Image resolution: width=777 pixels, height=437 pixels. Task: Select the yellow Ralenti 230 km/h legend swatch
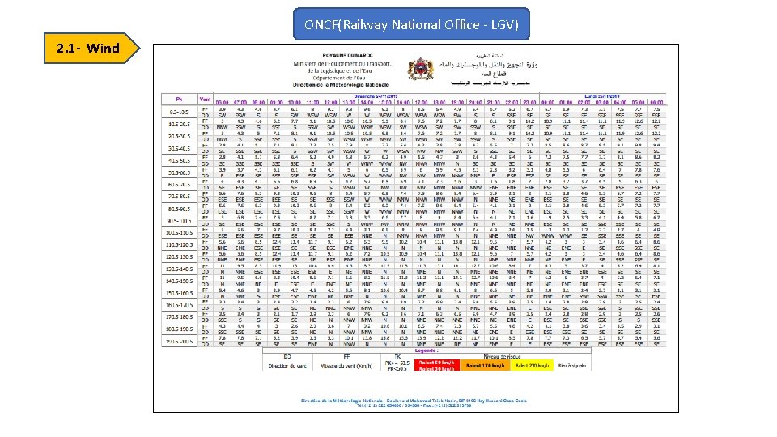pyautogui.click(x=533, y=365)
